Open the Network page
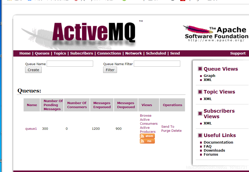The image size is (249, 172). [x=134, y=53]
